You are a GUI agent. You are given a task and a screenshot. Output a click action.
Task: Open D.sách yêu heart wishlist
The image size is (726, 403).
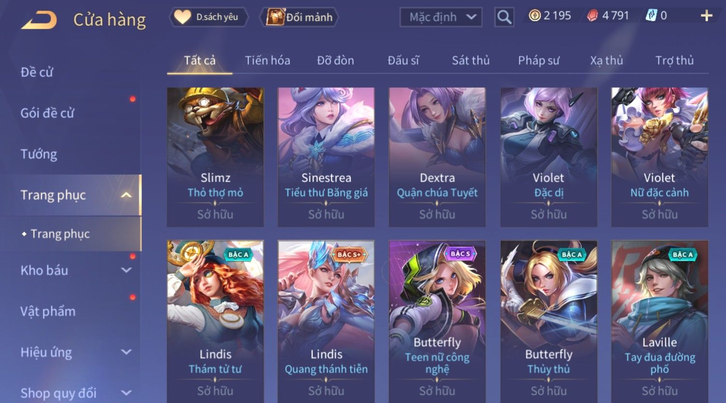[x=208, y=17]
